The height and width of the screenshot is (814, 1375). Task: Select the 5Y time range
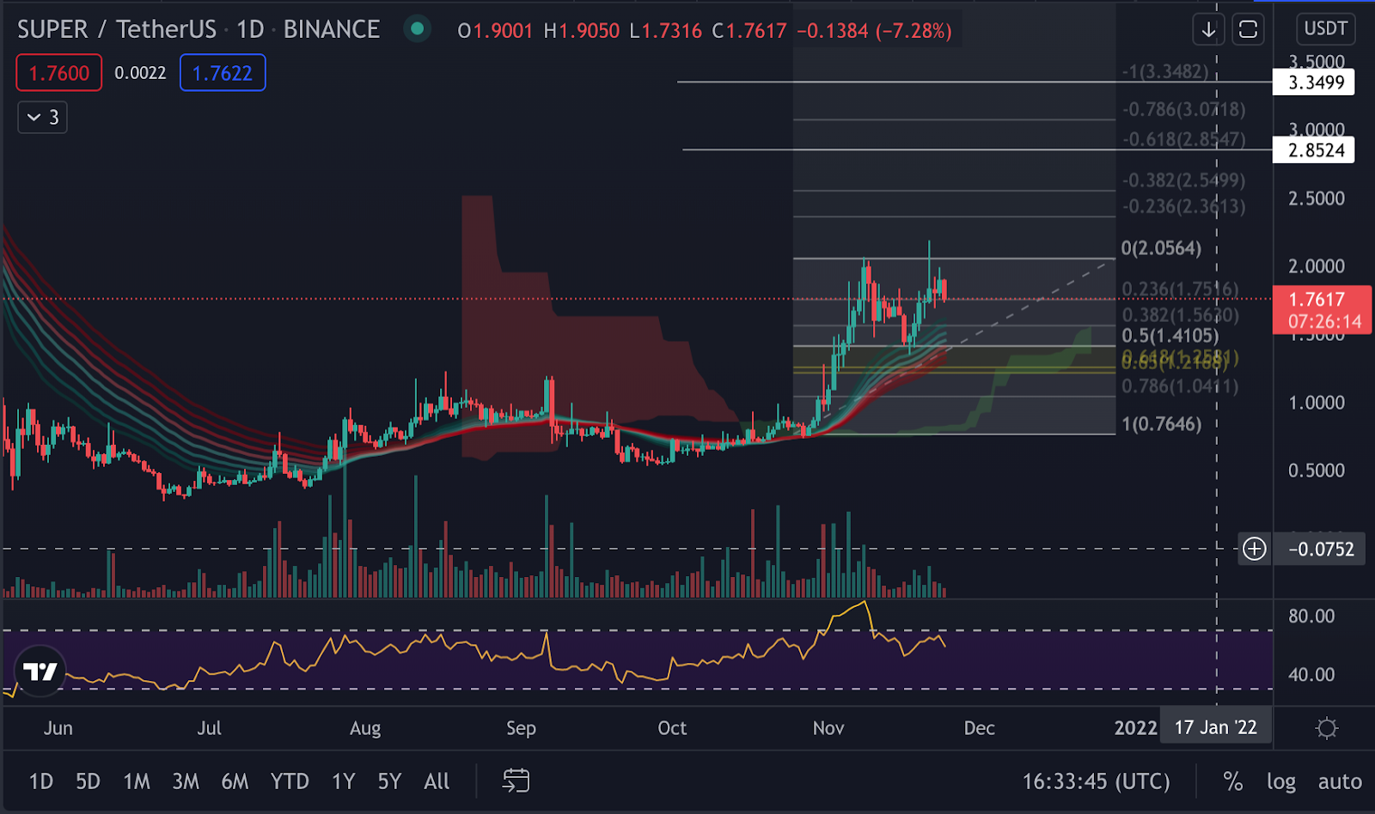[389, 781]
